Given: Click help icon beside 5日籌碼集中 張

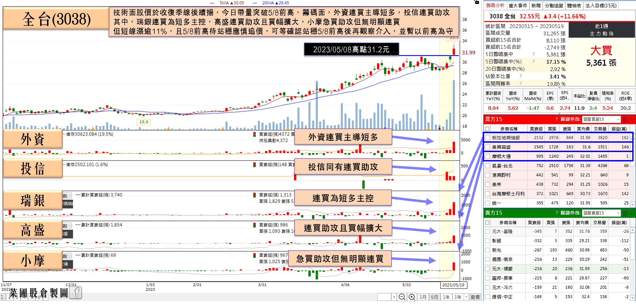Looking at the screenshot, I should tap(534, 54).
